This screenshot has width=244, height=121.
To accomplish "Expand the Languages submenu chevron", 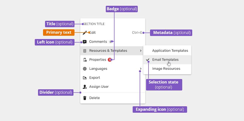I will [141, 69].
